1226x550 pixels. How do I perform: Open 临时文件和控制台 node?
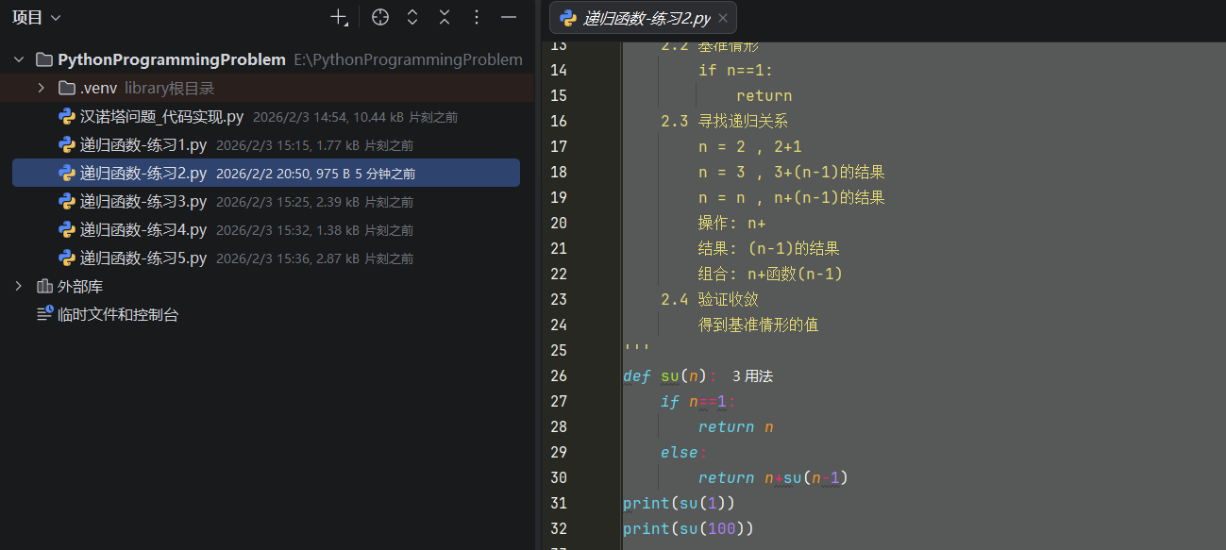[118, 314]
